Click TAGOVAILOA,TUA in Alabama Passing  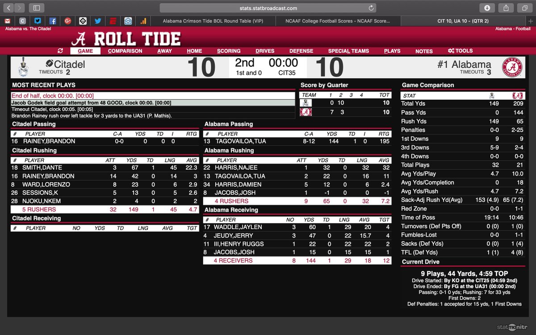pyautogui.click(x=242, y=141)
